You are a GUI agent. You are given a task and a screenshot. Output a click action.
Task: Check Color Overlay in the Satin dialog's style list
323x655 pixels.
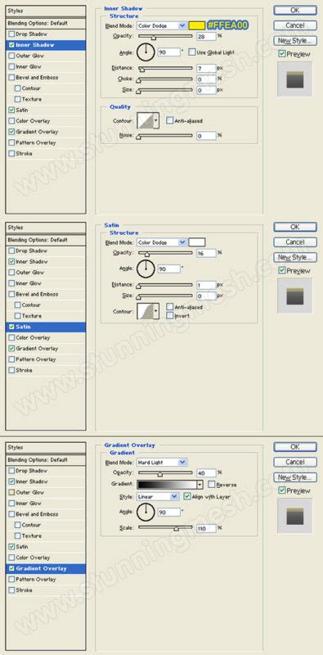(x=11, y=337)
